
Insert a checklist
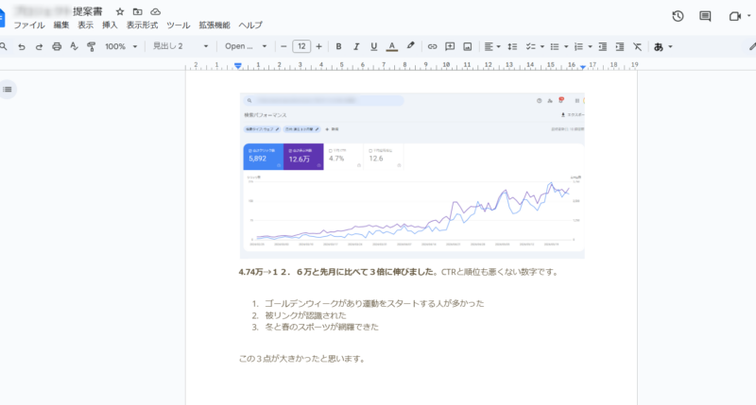(530, 46)
